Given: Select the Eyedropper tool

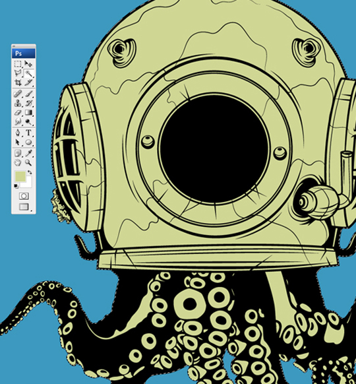Looking at the screenshot, I should pyautogui.click(x=28, y=154).
